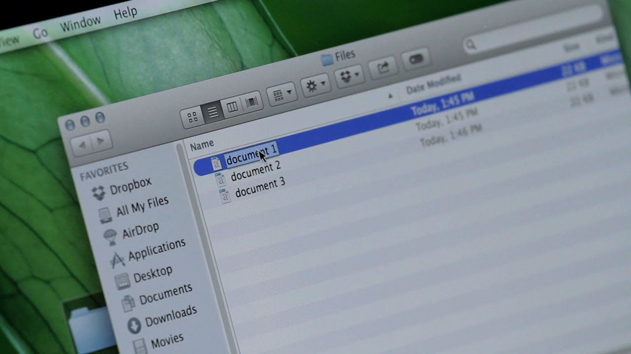Click the sidebar vertical scrollbar
This screenshot has width=631, height=354.
(207, 246)
